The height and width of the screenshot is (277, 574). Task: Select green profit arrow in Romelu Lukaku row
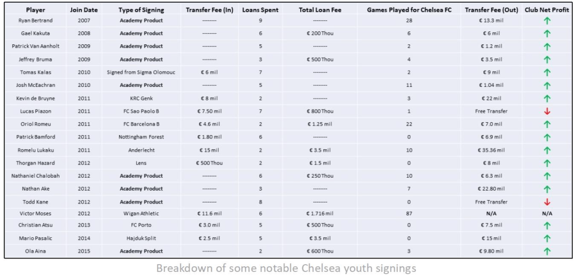(x=547, y=150)
